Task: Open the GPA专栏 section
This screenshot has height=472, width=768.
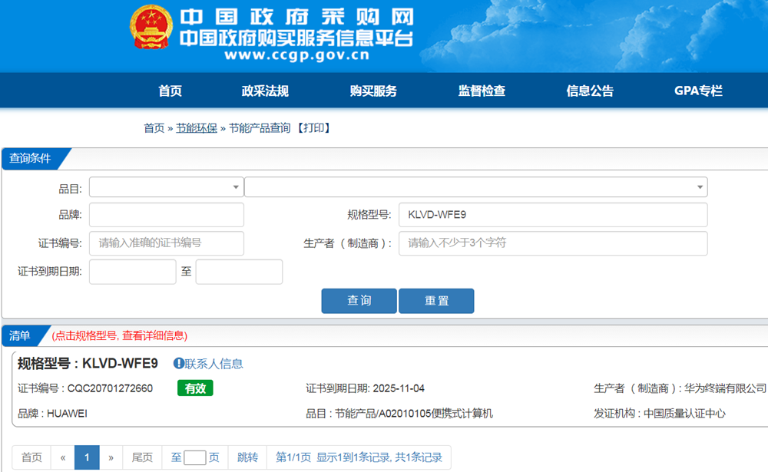Action: click(698, 91)
